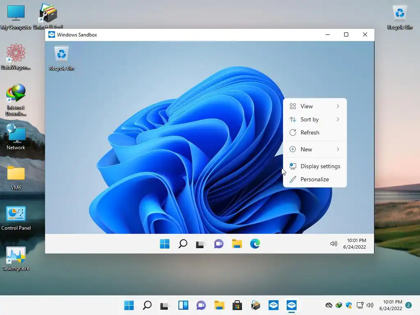Expand New submenu in context menu
Viewport: 420px width, 315px height.
[x=315, y=149]
